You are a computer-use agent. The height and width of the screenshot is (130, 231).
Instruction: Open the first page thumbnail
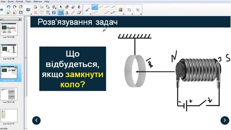[9, 29]
